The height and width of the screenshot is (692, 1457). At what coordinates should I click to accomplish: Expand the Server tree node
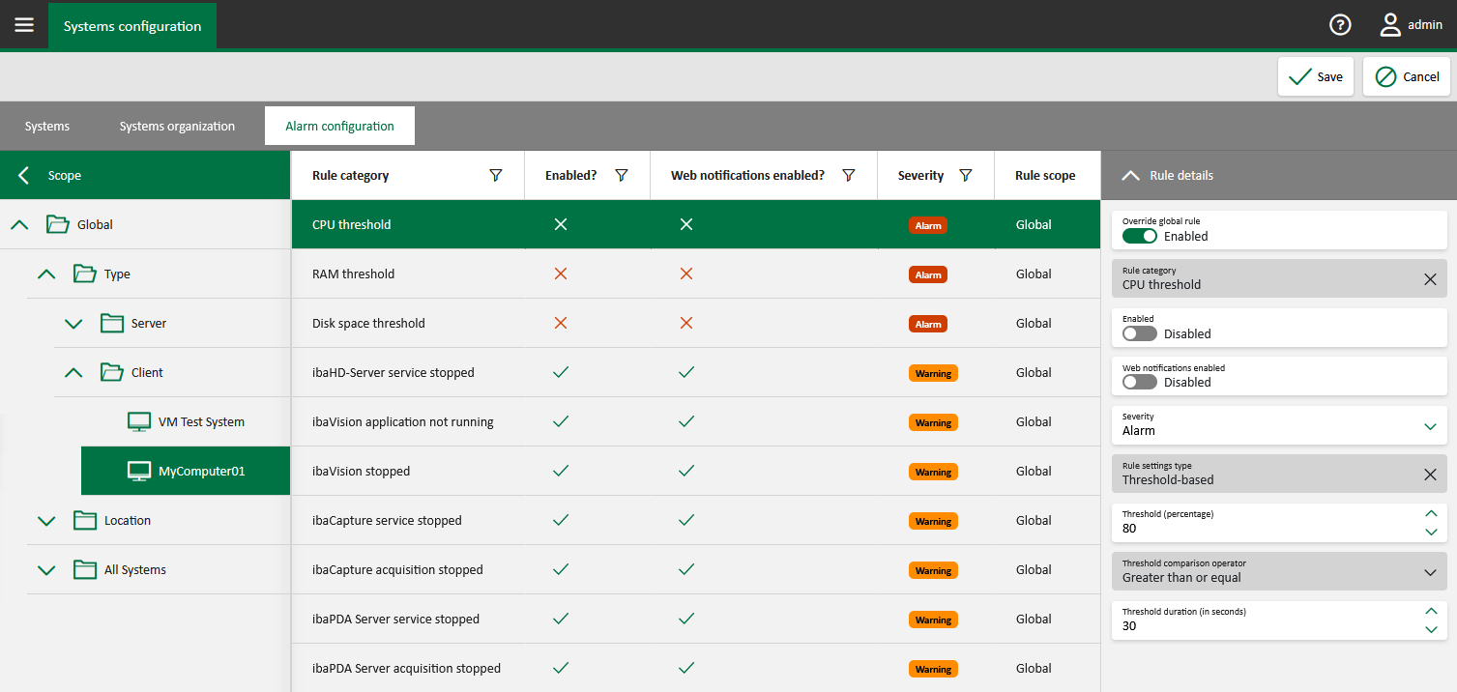73,323
